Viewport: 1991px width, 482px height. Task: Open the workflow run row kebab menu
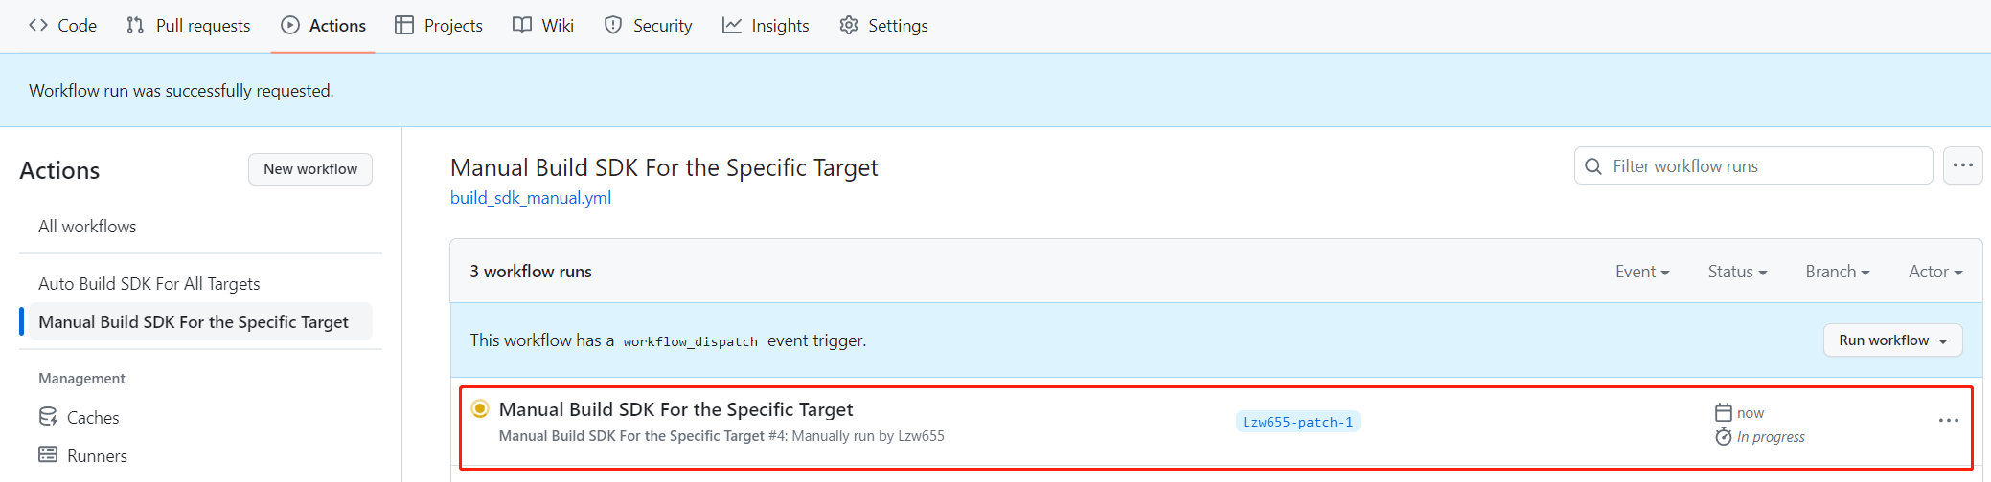pyautogui.click(x=1948, y=421)
